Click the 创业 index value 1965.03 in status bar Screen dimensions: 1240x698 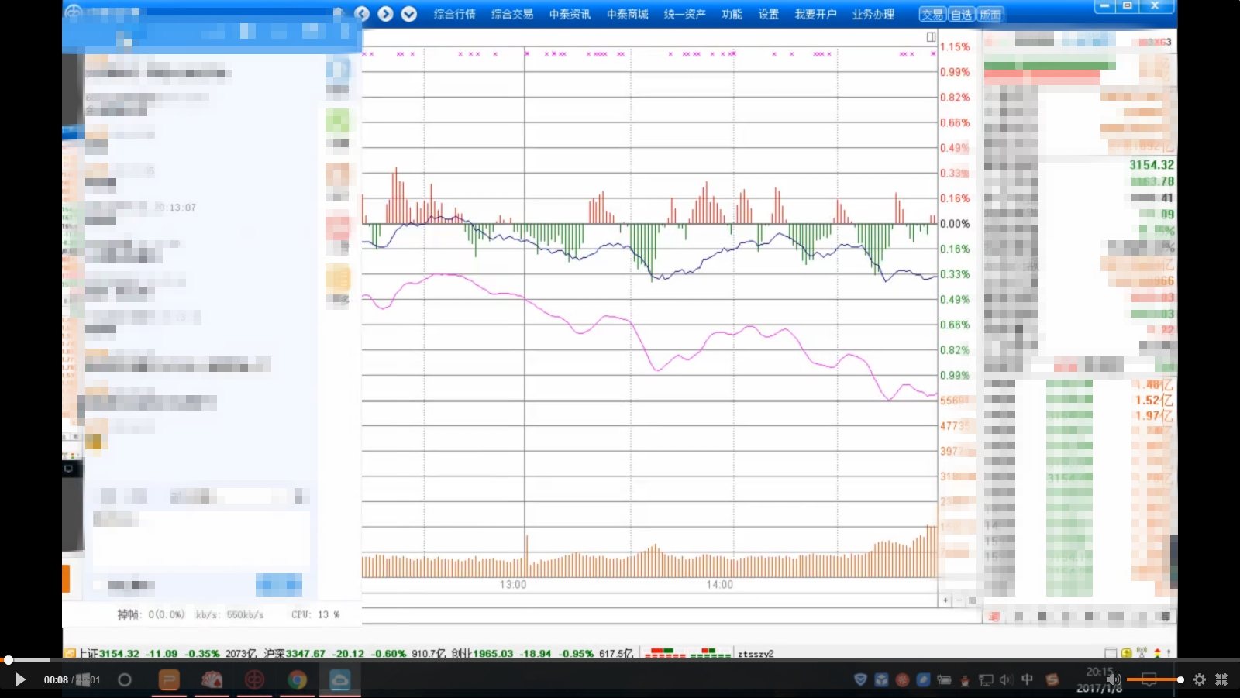coord(492,653)
